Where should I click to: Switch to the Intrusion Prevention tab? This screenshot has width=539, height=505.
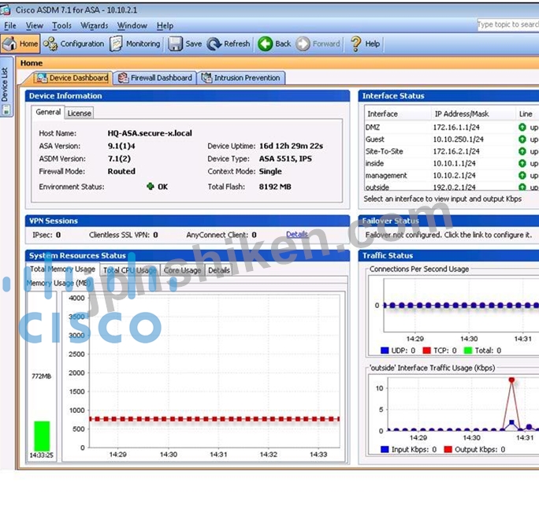click(241, 78)
